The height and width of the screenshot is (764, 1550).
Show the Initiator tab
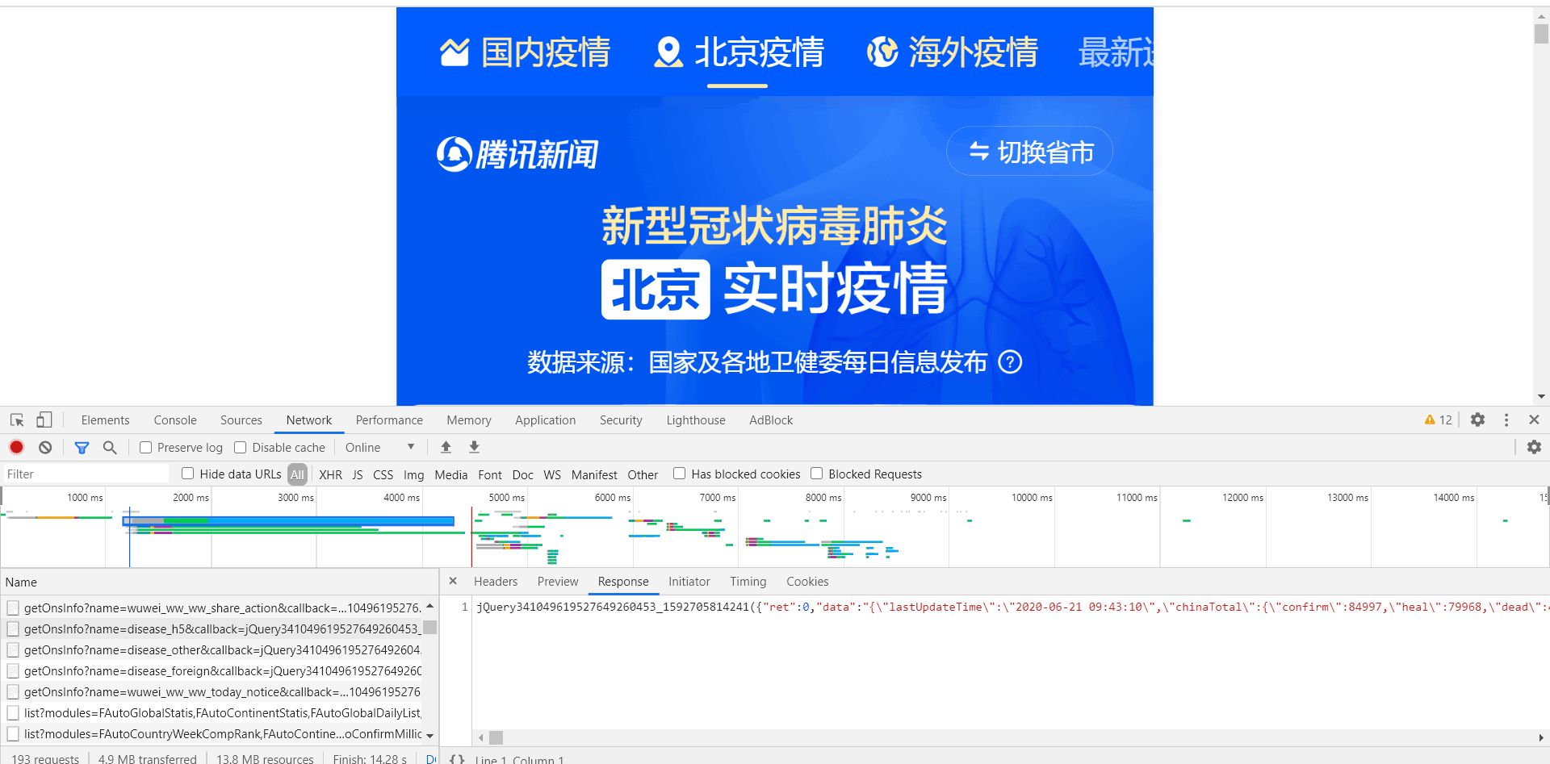(689, 582)
